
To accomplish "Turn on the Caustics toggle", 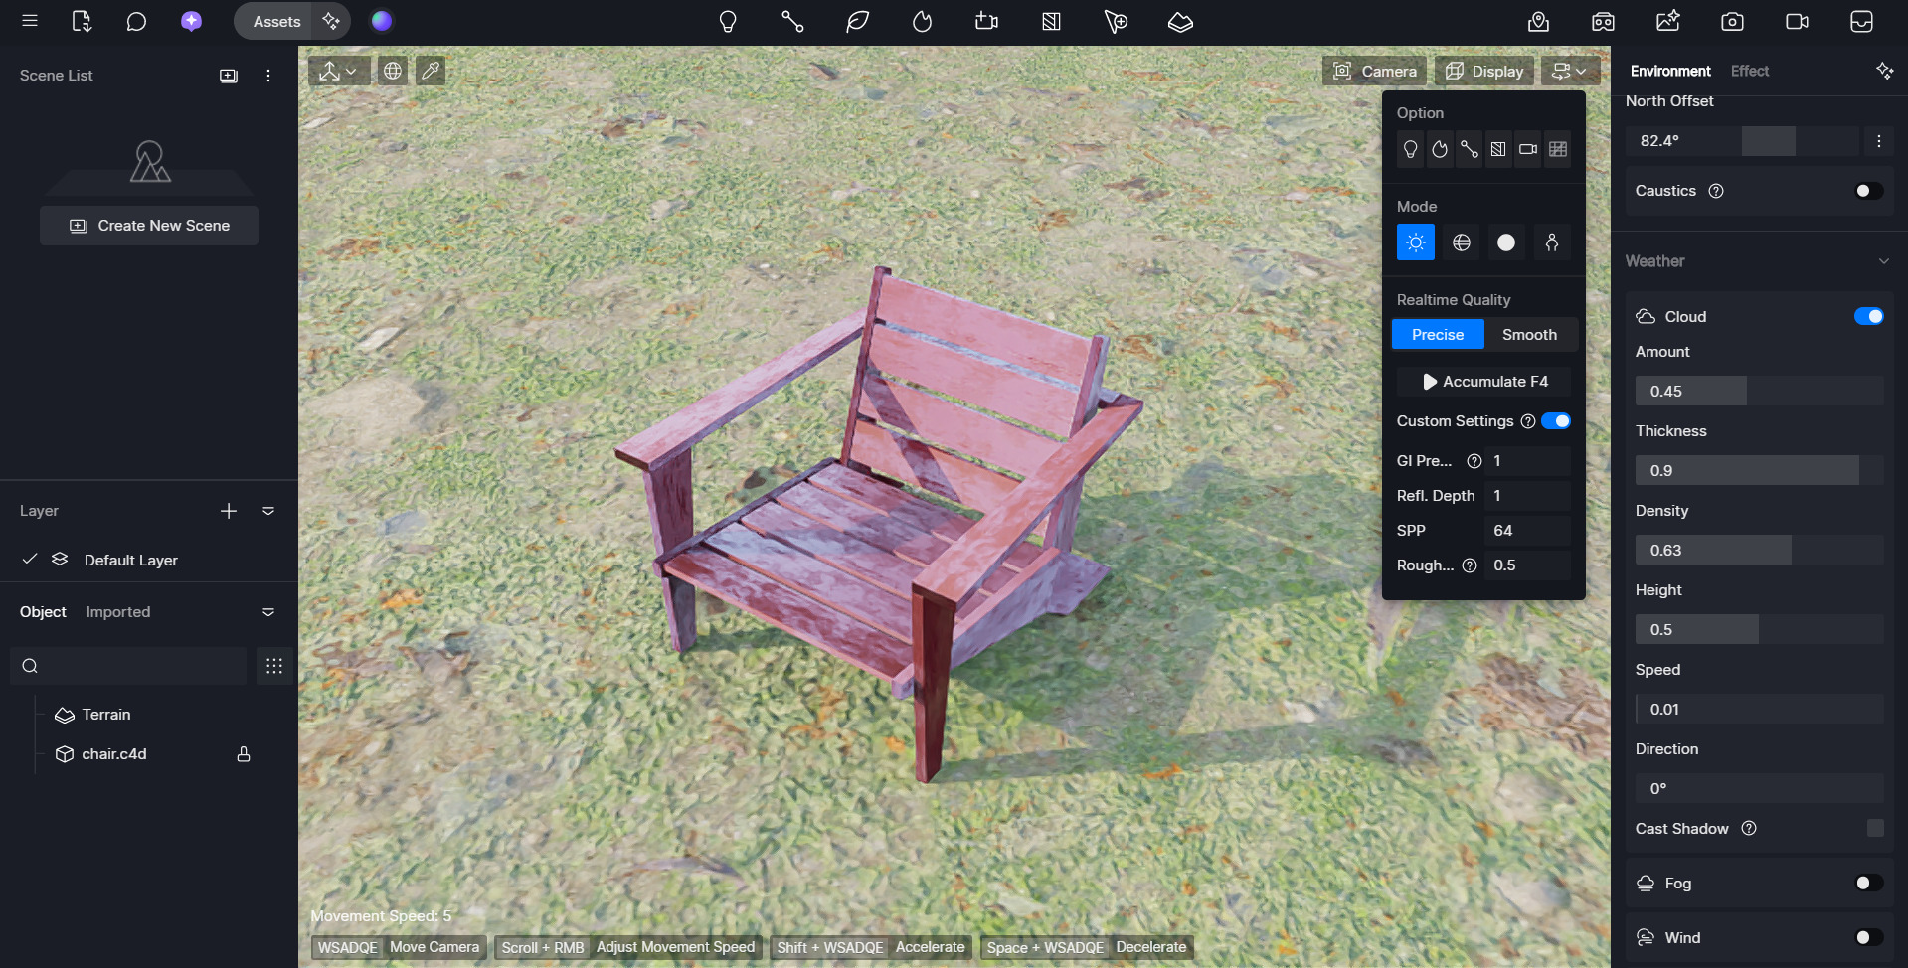I will tap(1868, 191).
